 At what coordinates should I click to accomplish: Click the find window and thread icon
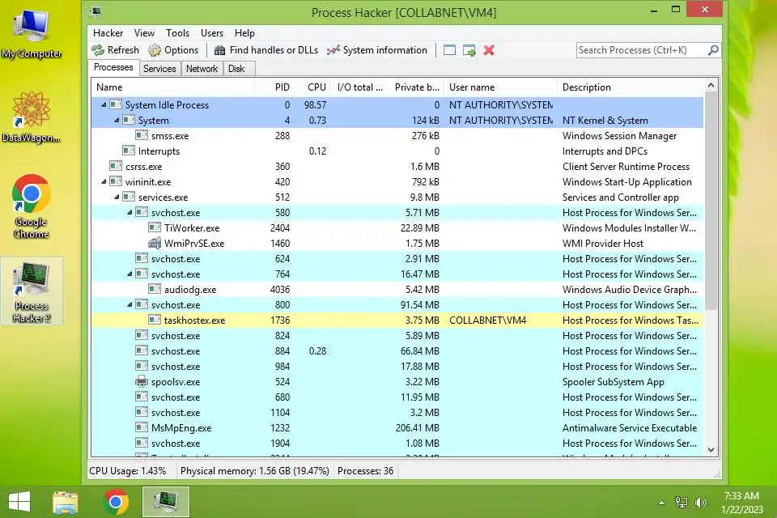pyautogui.click(x=469, y=50)
